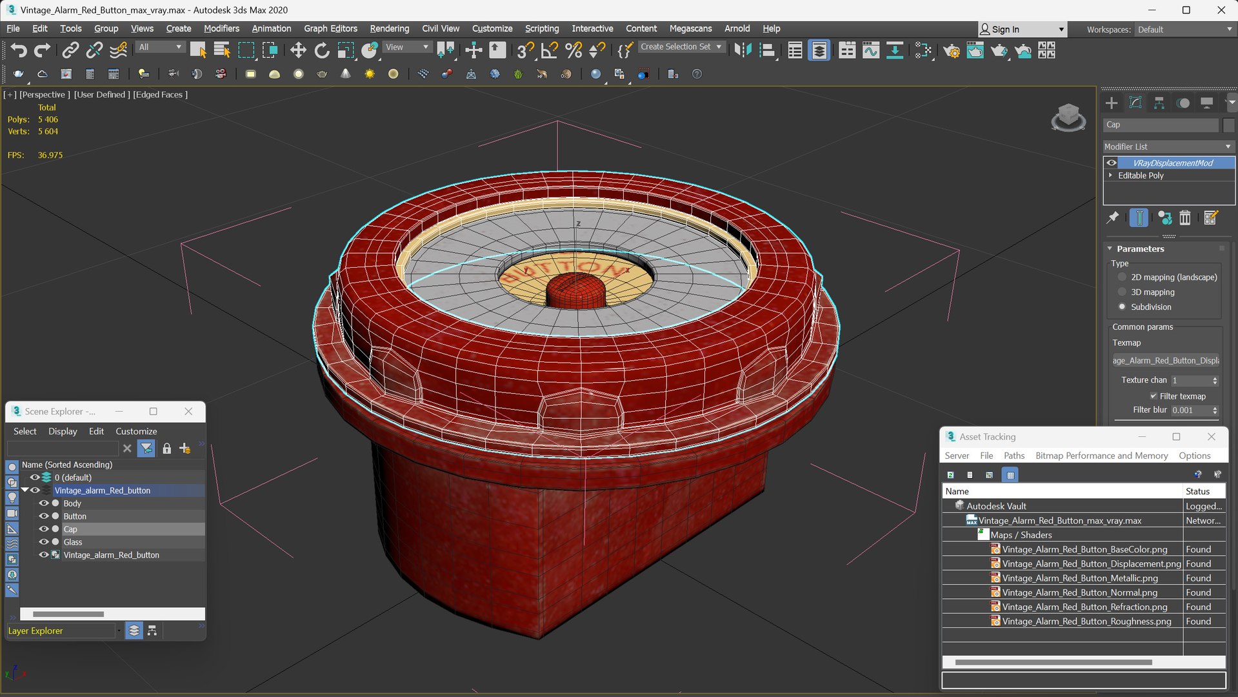
Task: Click the Mirror tool icon
Action: pos(743,50)
